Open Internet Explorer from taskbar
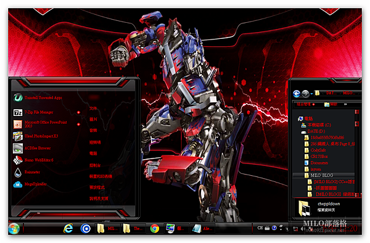This screenshot has height=243, width=370. [68, 228]
